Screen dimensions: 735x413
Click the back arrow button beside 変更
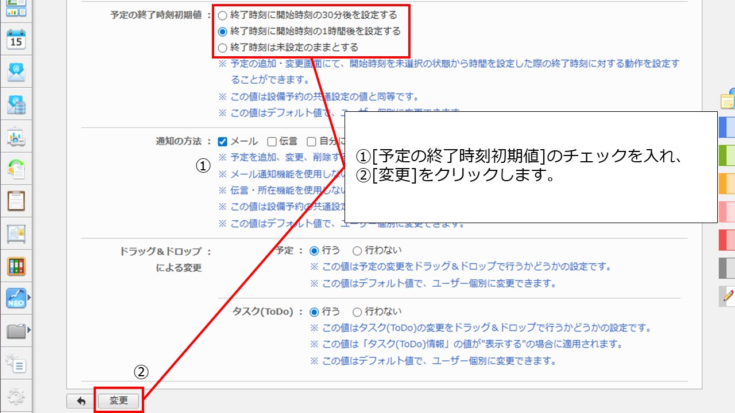coord(81,401)
